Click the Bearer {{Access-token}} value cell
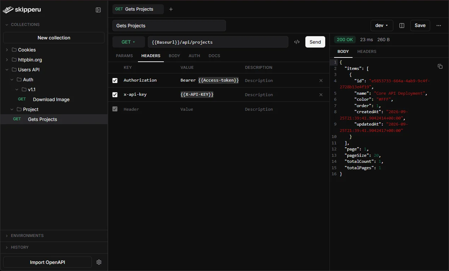This screenshot has height=271, width=449. tap(210, 80)
